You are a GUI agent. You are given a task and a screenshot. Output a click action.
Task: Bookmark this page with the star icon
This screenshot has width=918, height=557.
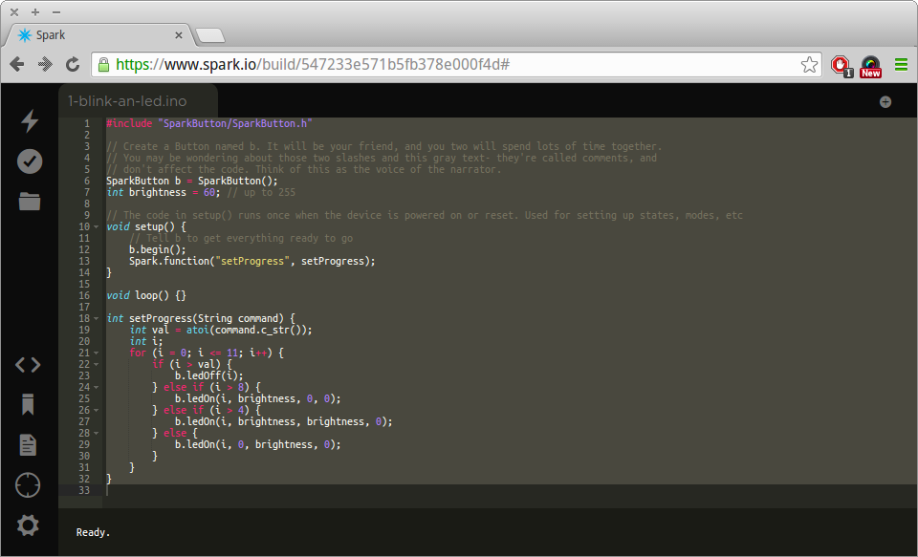point(809,65)
